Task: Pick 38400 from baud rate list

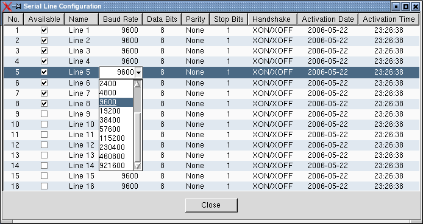Action: tap(116, 120)
